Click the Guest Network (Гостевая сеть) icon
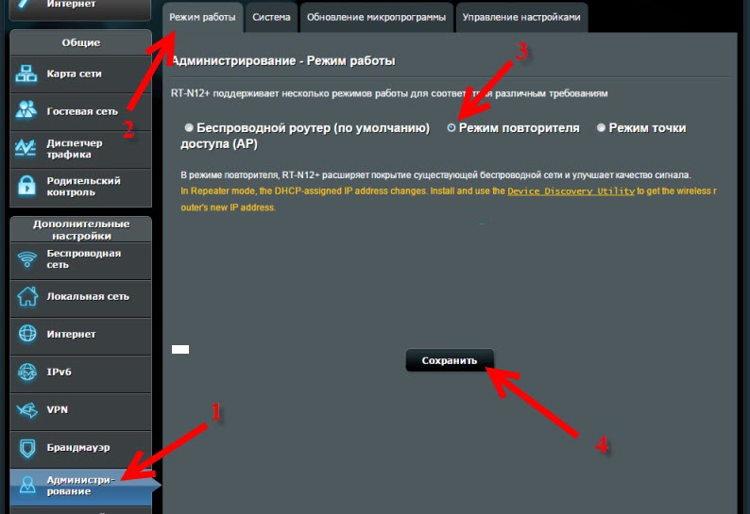 pyautogui.click(x=26, y=110)
